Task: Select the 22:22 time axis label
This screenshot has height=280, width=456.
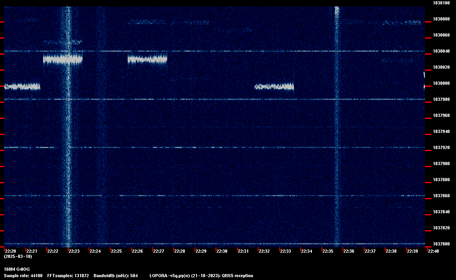Action: (x=53, y=251)
